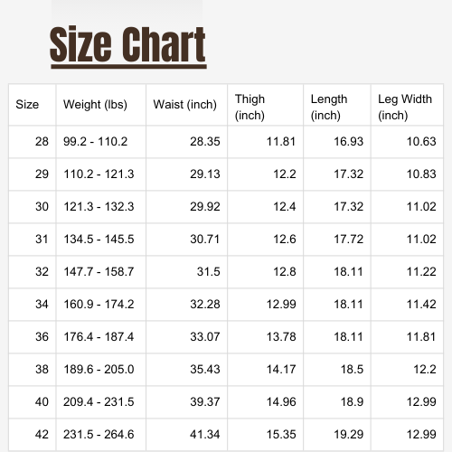The width and height of the screenshot is (452, 452).
Task: Select the Leg Width (inch) header
Action: pyautogui.click(x=405, y=107)
